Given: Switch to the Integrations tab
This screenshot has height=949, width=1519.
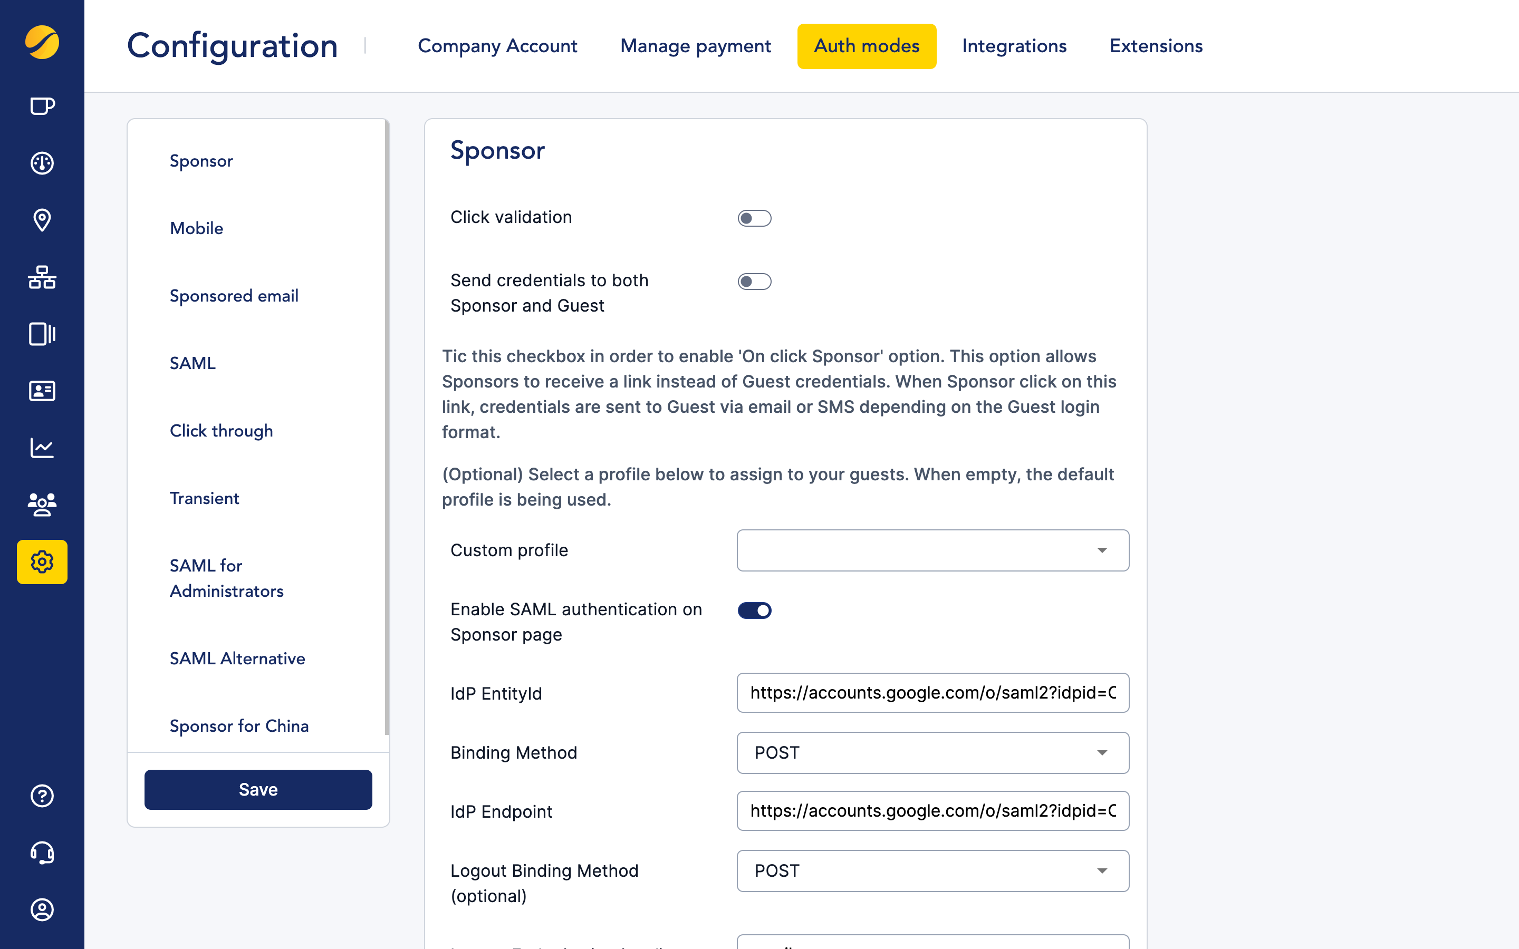Looking at the screenshot, I should pos(1014,46).
